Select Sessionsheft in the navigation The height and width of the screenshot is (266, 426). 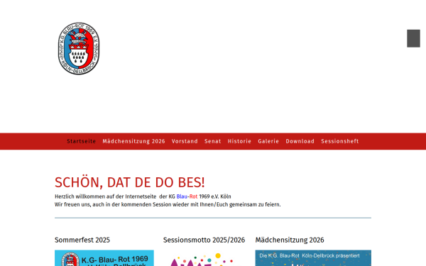(x=340, y=141)
